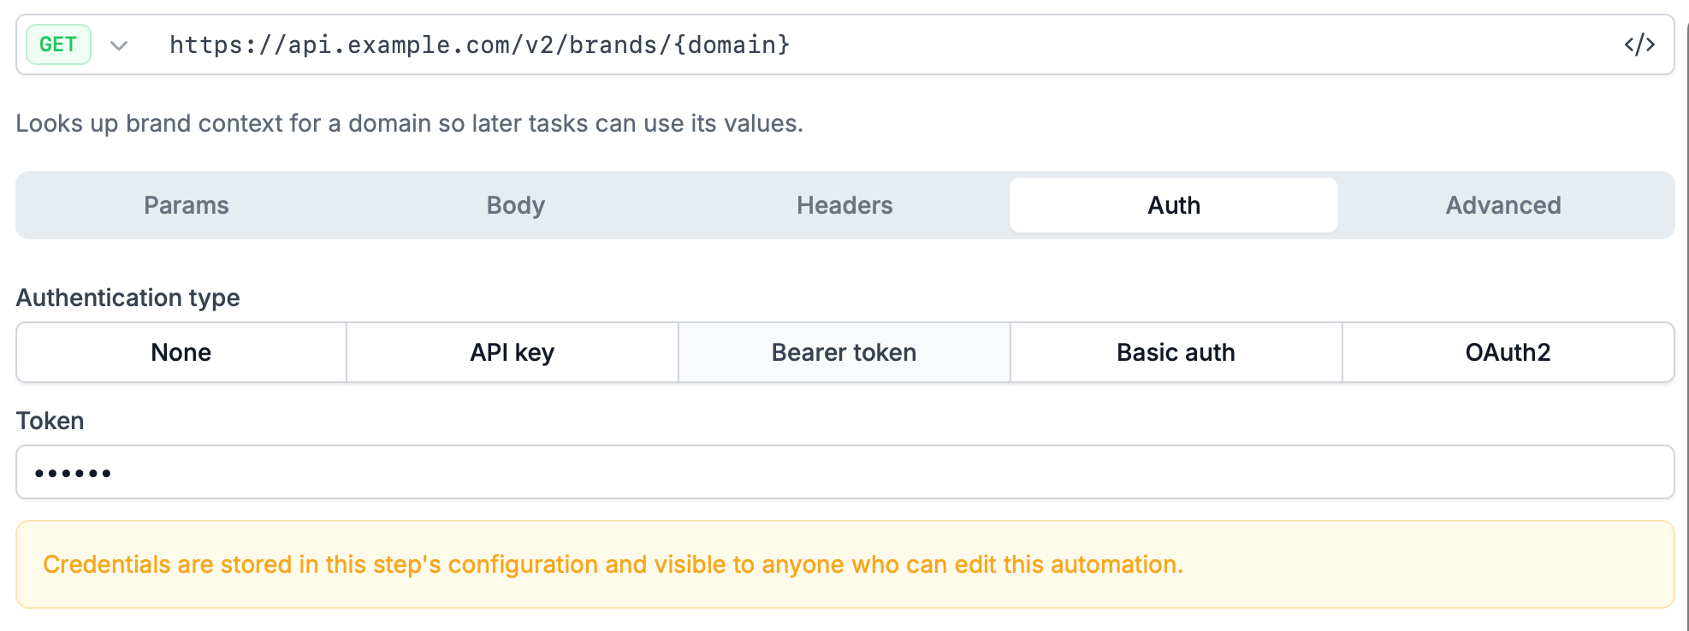1689x631 pixels.
Task: Choose None authentication type
Action: click(x=181, y=352)
